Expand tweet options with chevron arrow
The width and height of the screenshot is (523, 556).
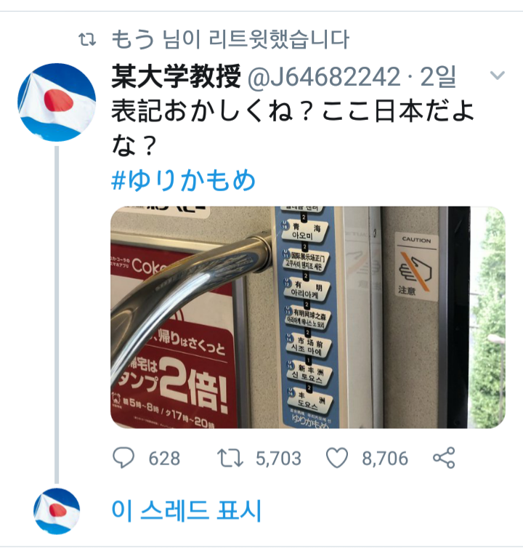497,75
